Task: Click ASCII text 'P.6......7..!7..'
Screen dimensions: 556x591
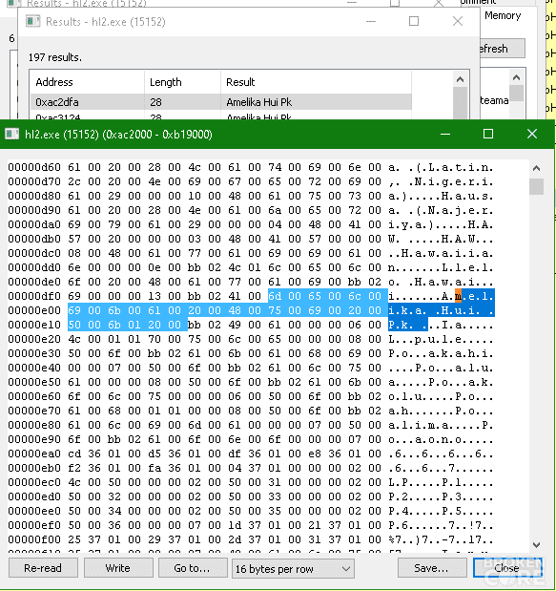Action: [x=442, y=525]
